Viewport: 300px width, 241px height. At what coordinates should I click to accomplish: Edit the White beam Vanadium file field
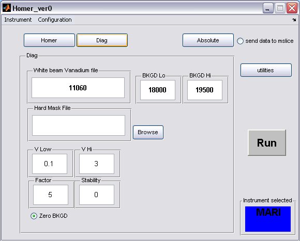pos(78,88)
